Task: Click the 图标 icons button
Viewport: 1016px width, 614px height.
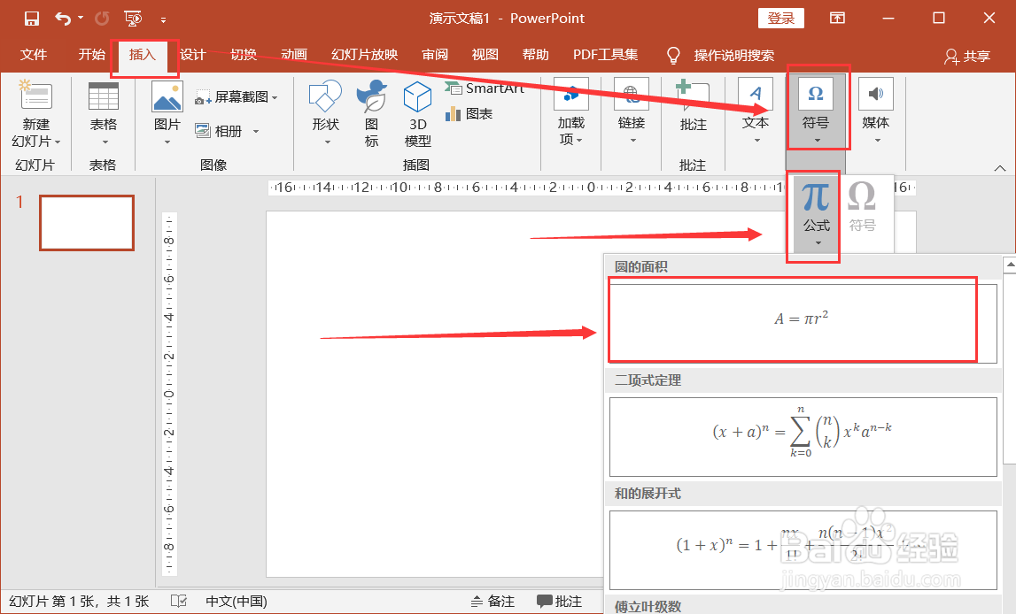Action: [372, 114]
